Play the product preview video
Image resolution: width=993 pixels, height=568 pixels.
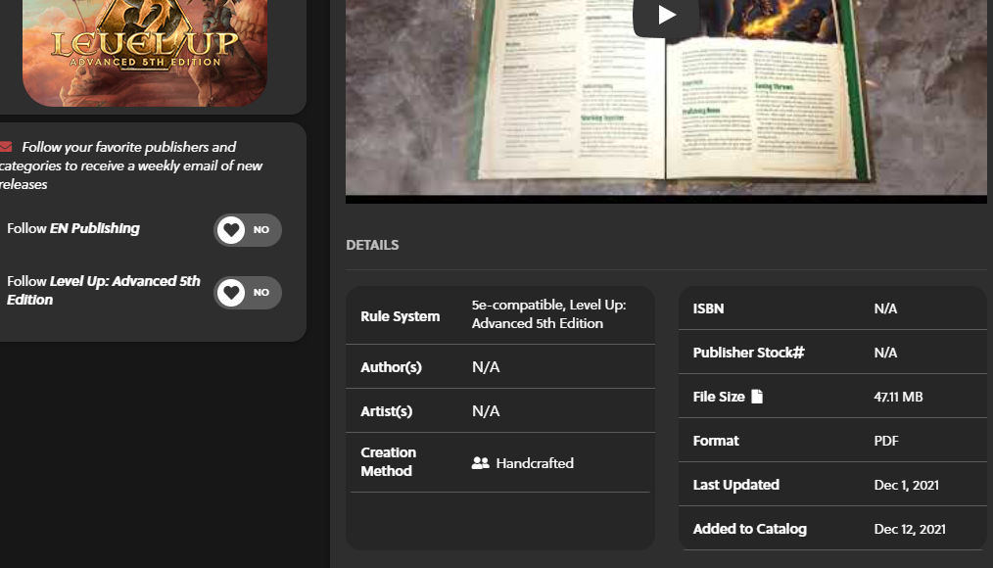pyautogui.click(x=666, y=16)
